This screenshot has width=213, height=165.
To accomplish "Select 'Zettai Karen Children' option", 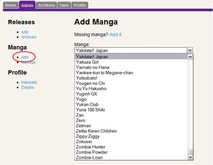I will 131,131.
